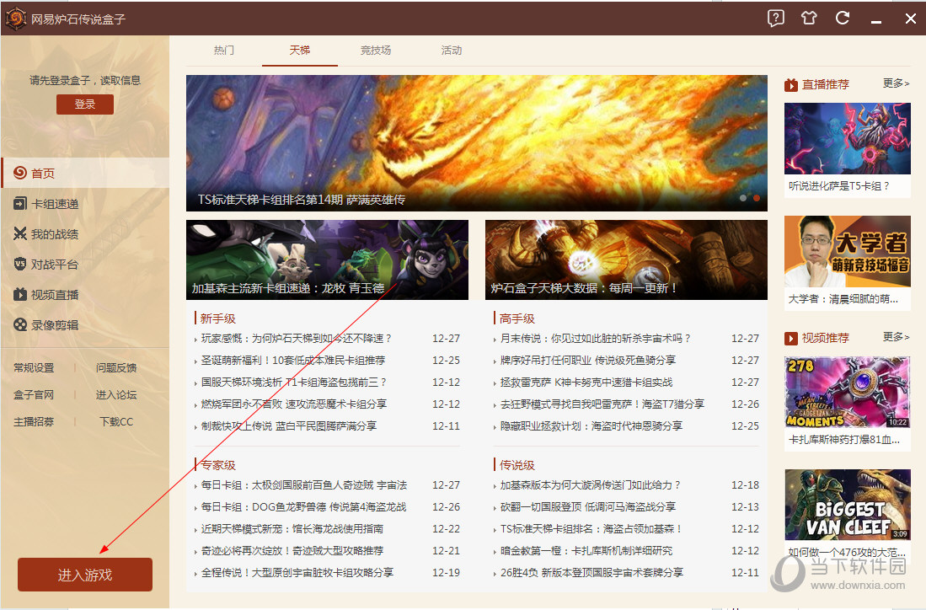Click the 进入游戏 enter game button
Screen dimensions: 926x610
point(84,574)
